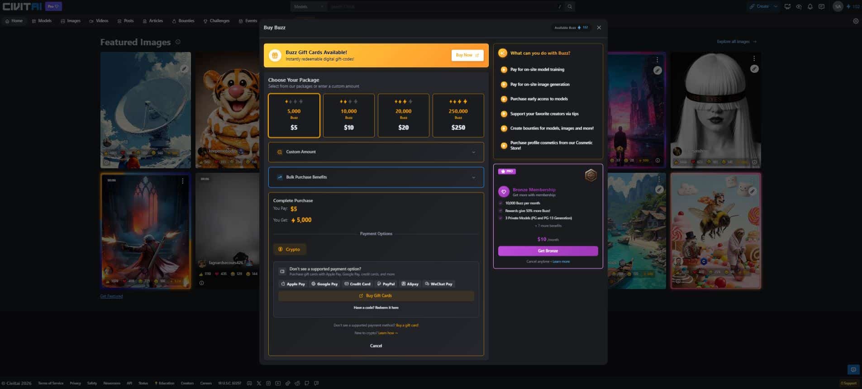This screenshot has height=389, width=862.
Task: Open the satellite dish featured image
Action: tap(146, 110)
